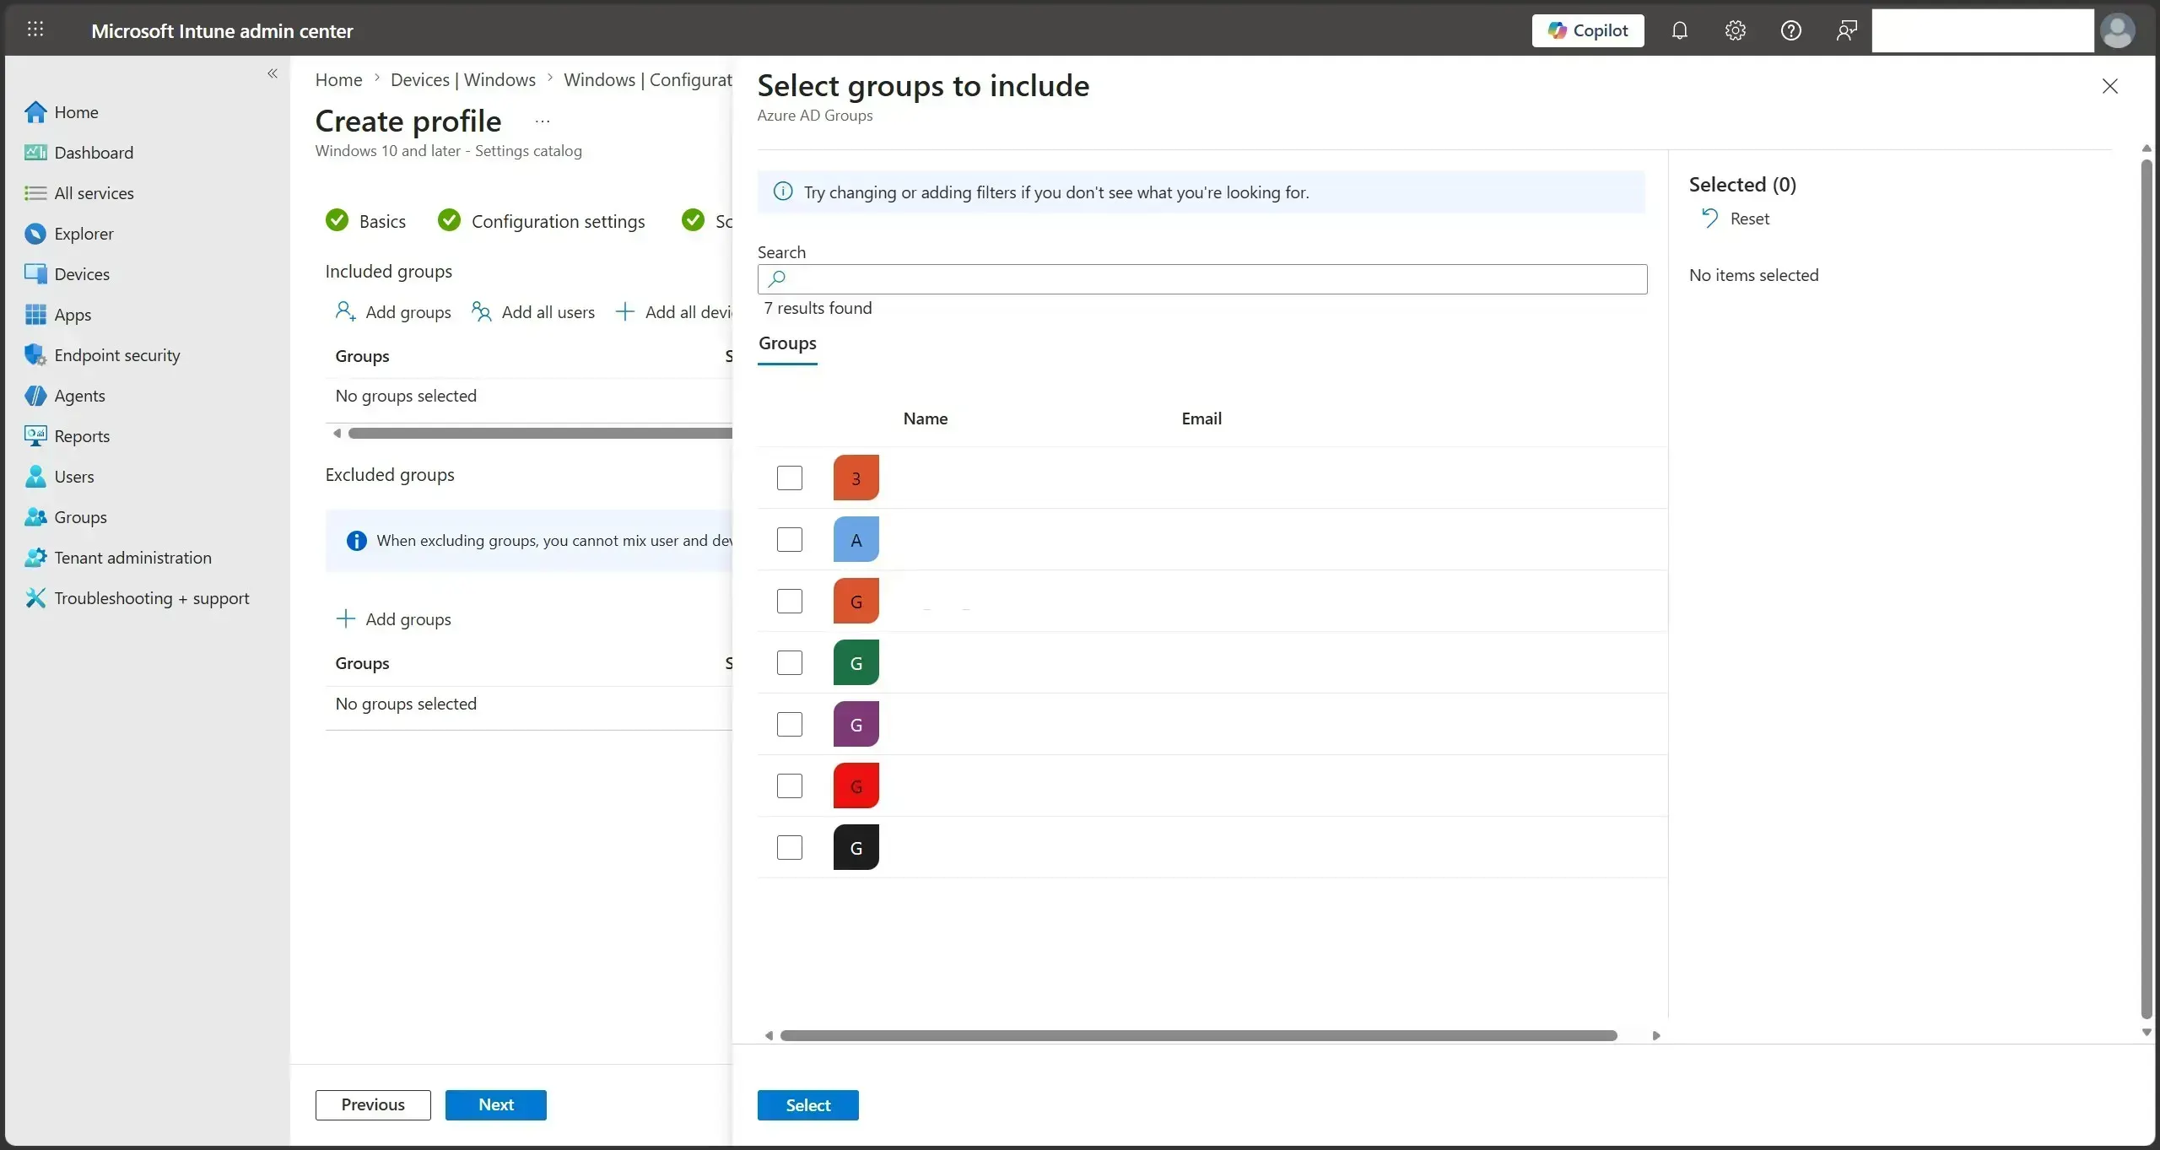Open the Create profile ellipsis menu
Viewport: 2160px width, 1150px height.
[543, 121]
